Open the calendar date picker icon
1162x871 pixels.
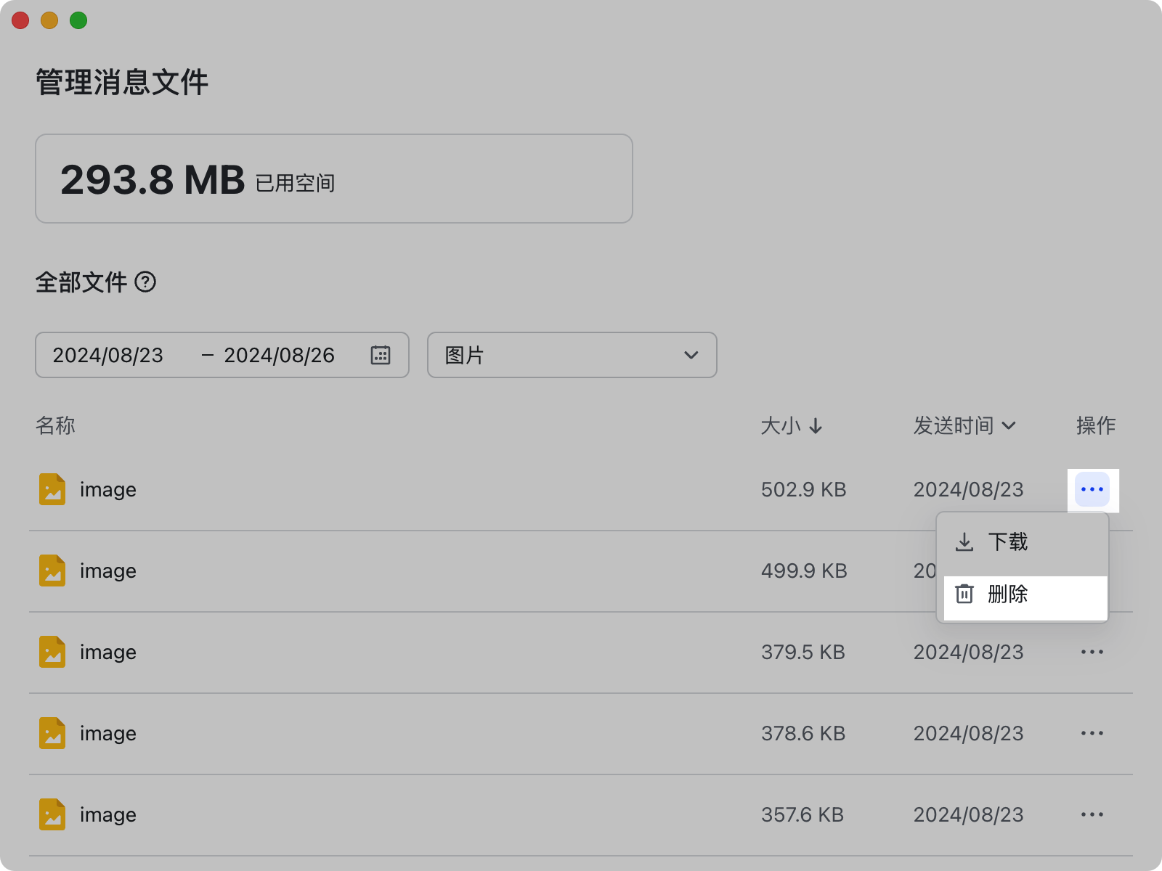coord(381,355)
